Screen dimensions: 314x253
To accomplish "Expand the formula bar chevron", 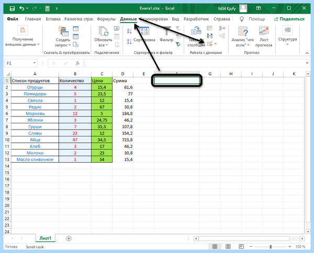I will click(307, 63).
